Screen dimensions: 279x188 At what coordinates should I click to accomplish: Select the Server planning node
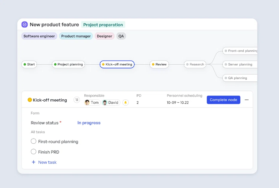pyautogui.click(x=240, y=64)
